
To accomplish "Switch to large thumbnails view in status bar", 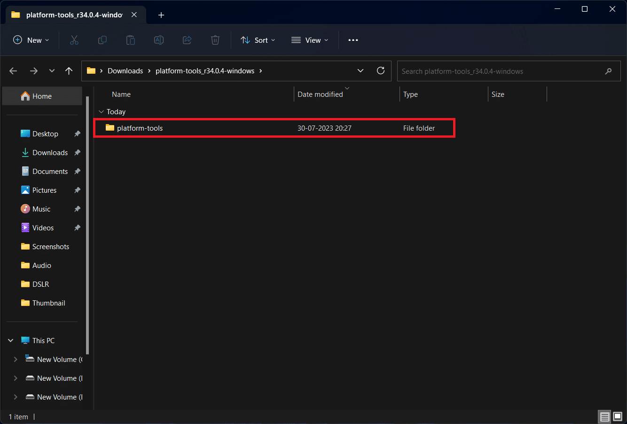I will tap(617, 416).
